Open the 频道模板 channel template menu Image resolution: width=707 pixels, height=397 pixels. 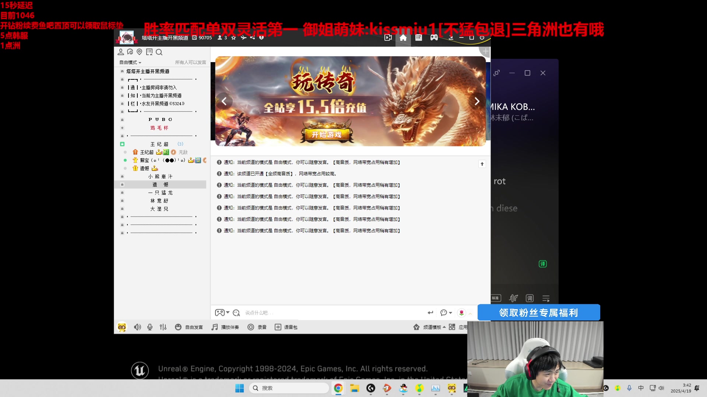point(429,327)
